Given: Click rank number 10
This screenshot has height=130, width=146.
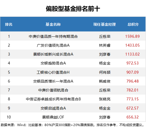Looking at the screenshot, I should pyautogui.click(x=9, y=117).
